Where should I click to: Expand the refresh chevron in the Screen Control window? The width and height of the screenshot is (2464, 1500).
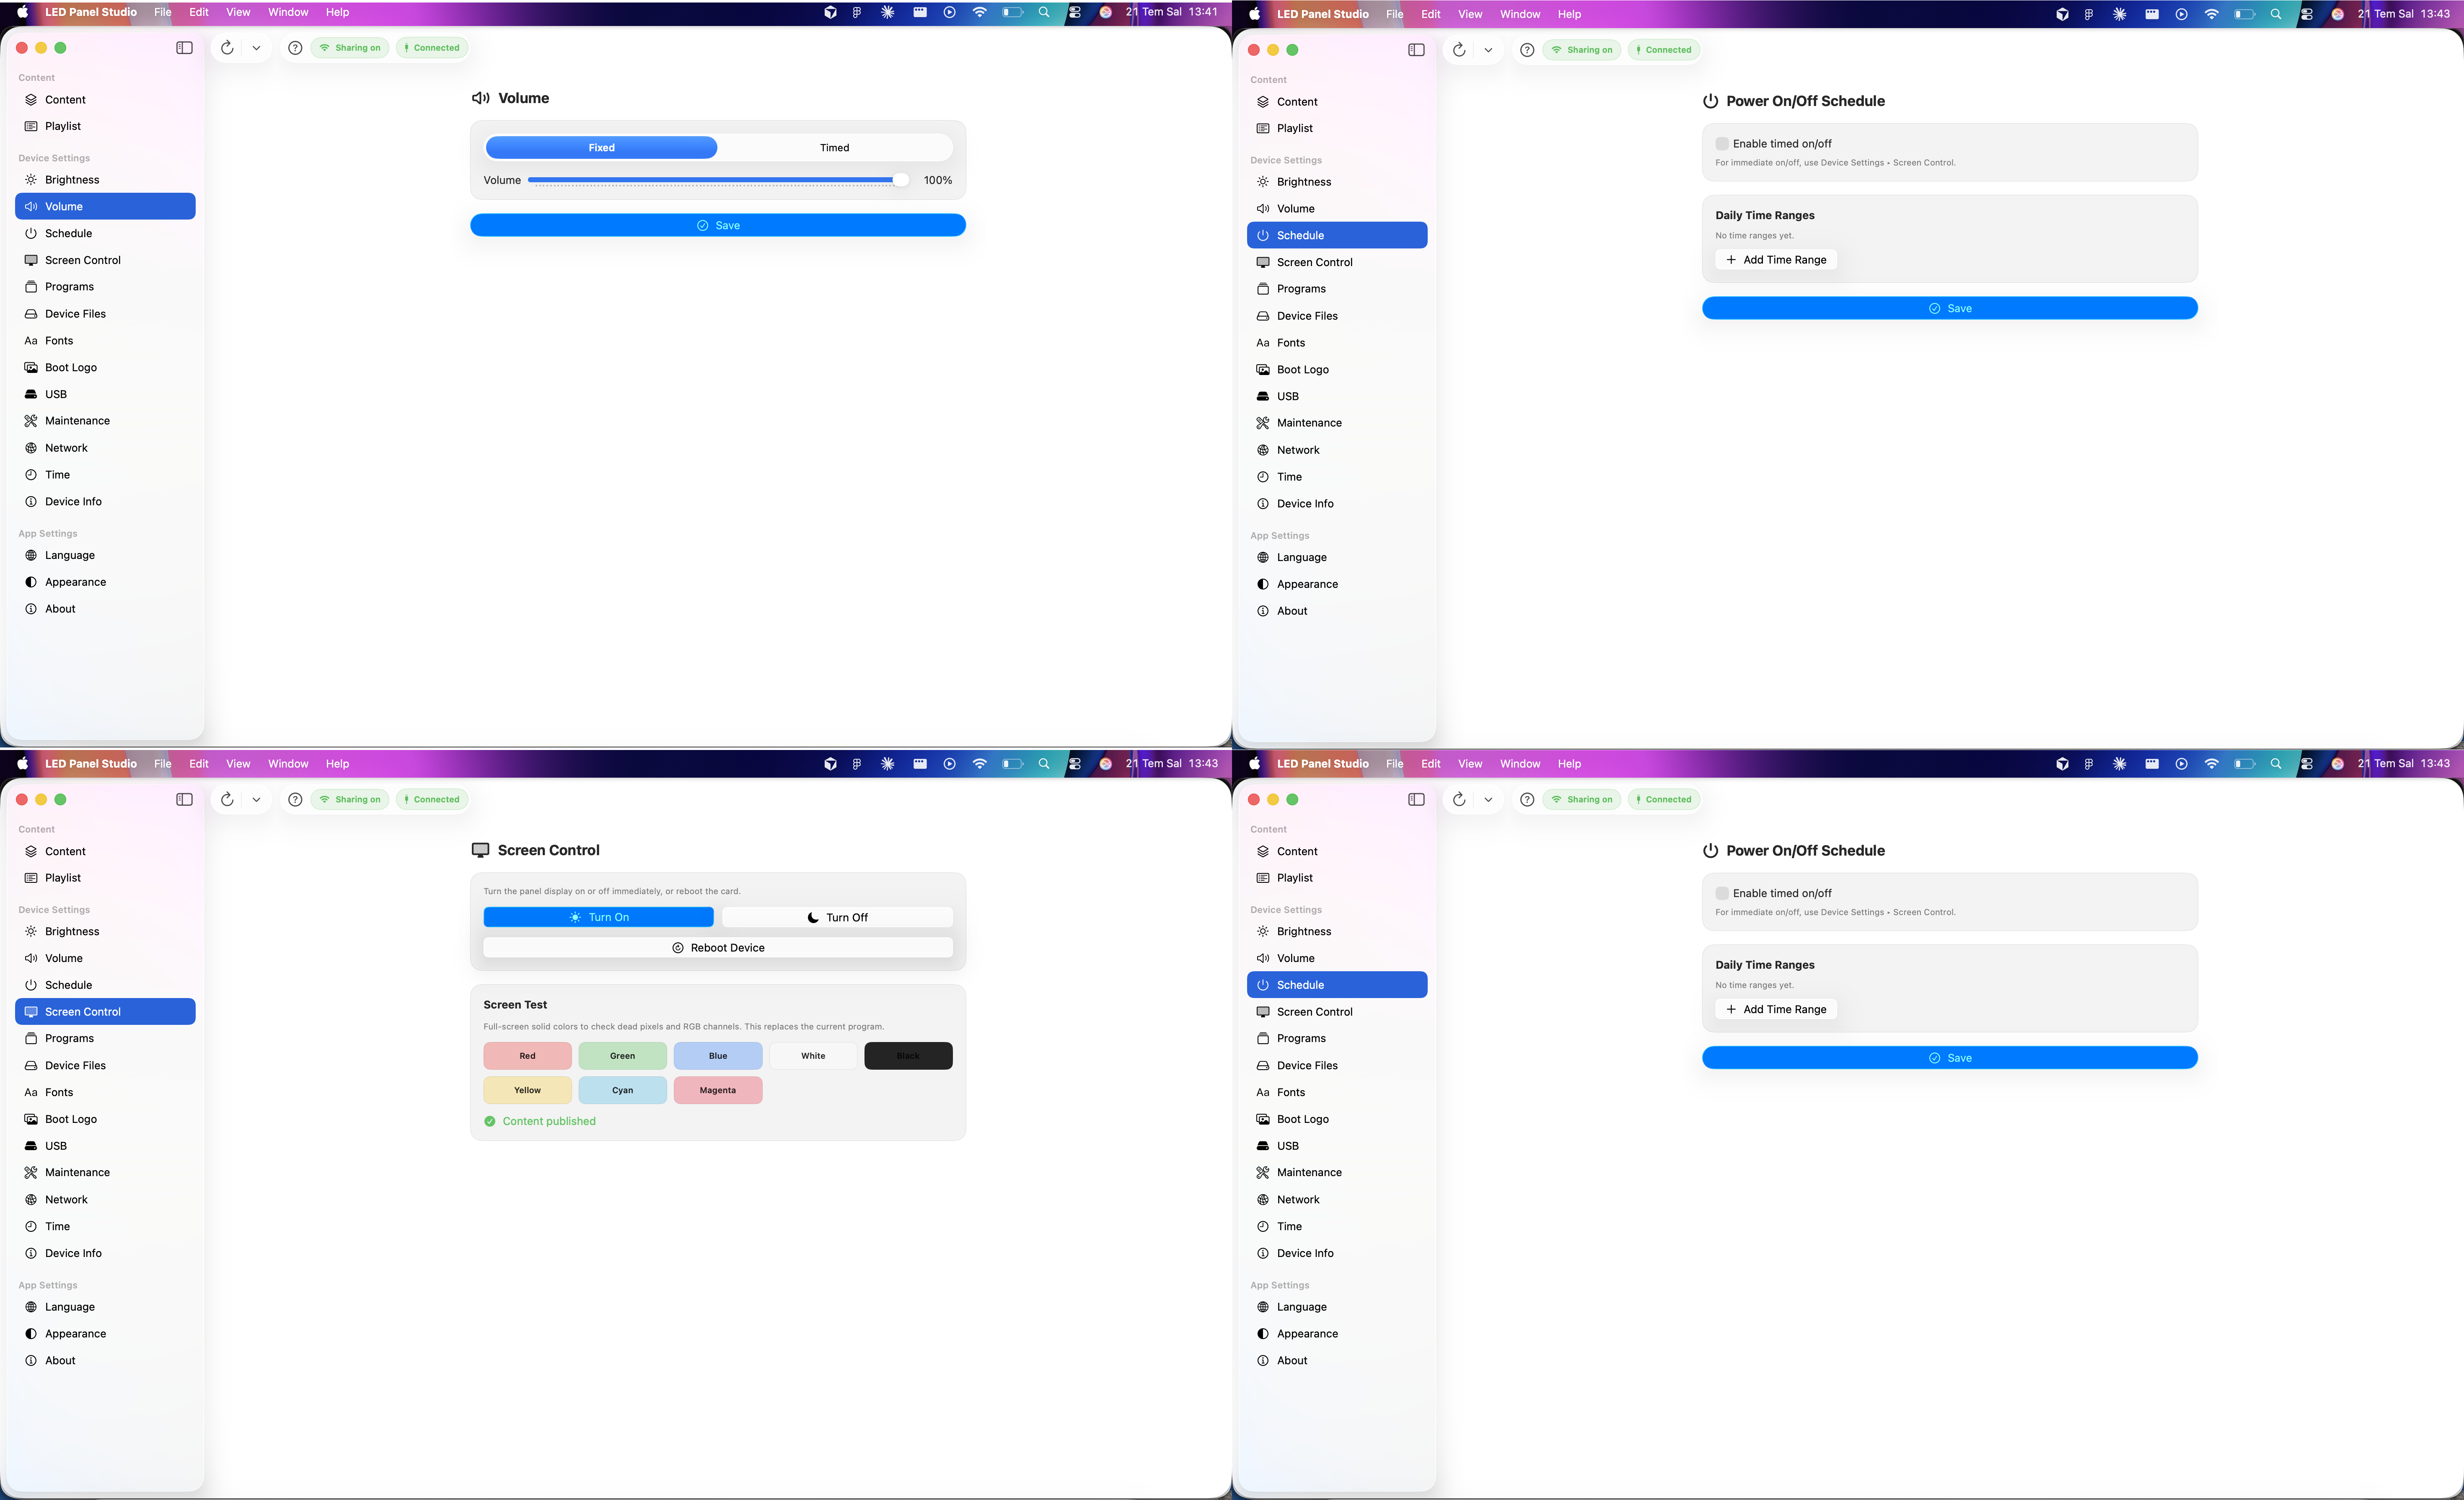pos(256,799)
